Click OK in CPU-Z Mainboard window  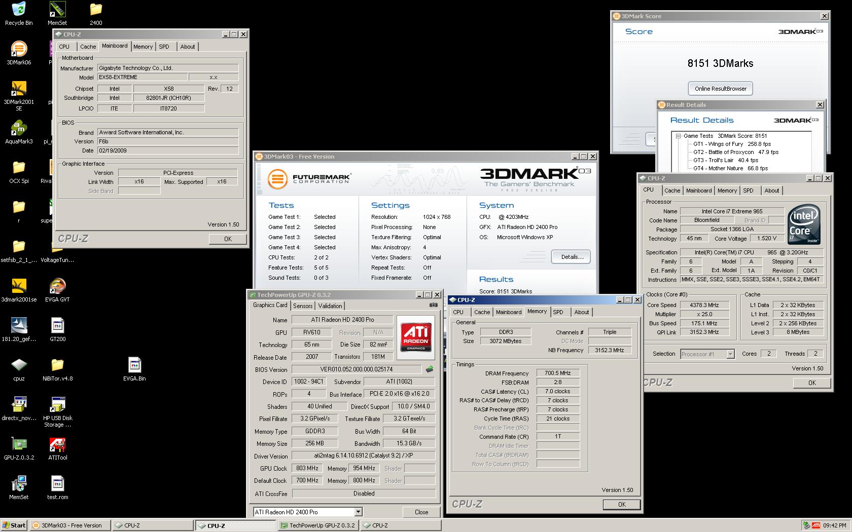pyautogui.click(x=228, y=239)
